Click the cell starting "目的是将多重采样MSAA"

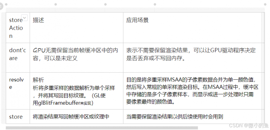click(x=192, y=91)
